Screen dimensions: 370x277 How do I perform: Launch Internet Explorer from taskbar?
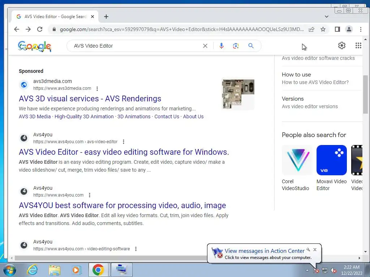pyautogui.click(x=32, y=270)
